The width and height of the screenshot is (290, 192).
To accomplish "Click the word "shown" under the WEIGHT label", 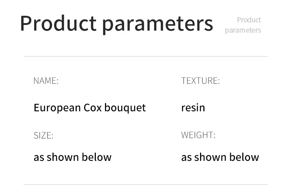I will coord(210,157).
